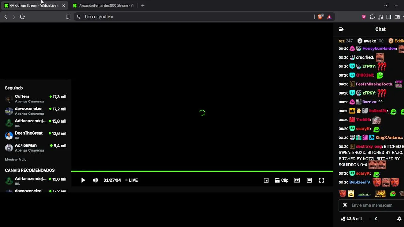Open the Brave Wallet icon
This screenshot has width=404, height=227.
pos(397,17)
